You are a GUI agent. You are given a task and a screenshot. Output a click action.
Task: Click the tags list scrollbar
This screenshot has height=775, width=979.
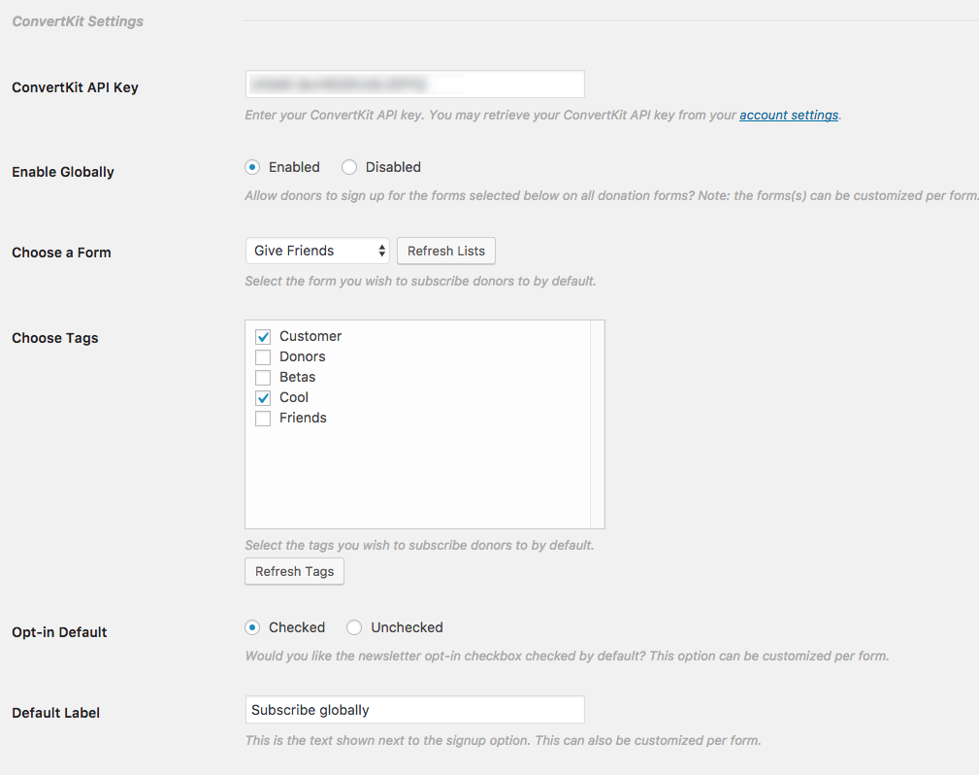coord(597,424)
